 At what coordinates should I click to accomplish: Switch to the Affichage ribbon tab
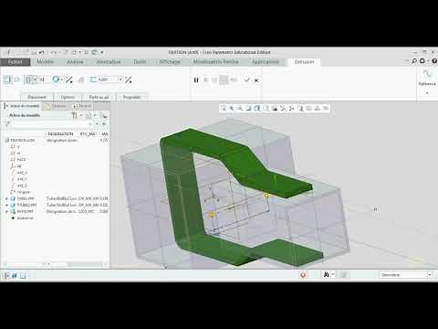170,62
